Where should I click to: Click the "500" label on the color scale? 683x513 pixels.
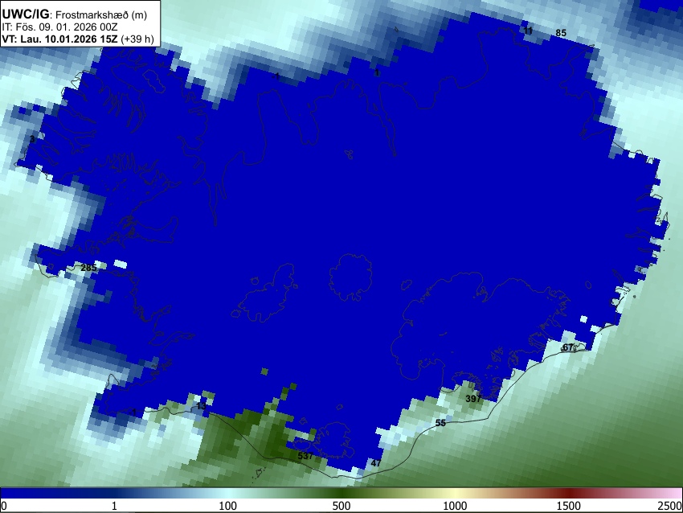[x=341, y=506]
